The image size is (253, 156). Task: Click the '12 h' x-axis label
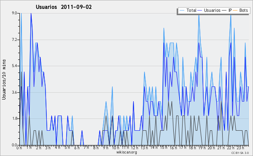point(135,148)
